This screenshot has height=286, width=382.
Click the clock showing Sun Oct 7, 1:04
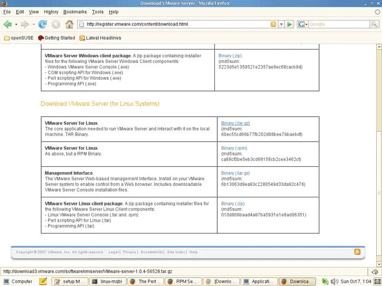[356, 281]
